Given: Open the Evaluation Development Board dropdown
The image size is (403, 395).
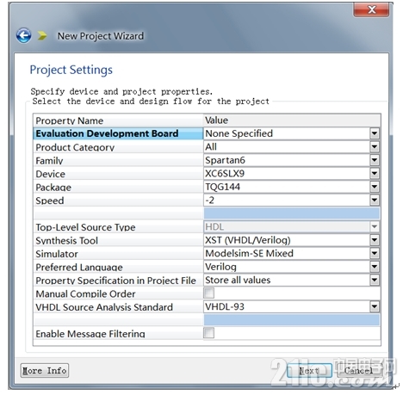Looking at the screenshot, I should (375, 133).
